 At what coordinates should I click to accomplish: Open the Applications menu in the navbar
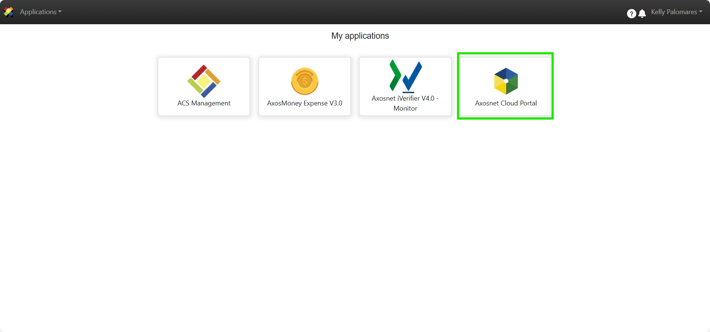coord(38,12)
